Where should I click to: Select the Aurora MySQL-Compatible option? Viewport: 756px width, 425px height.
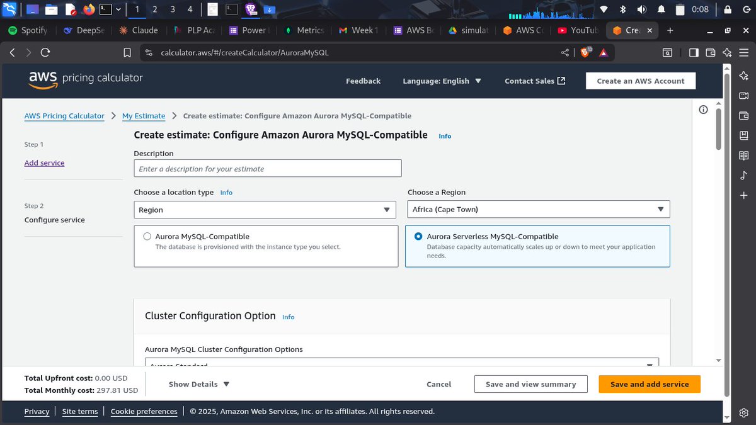(147, 236)
